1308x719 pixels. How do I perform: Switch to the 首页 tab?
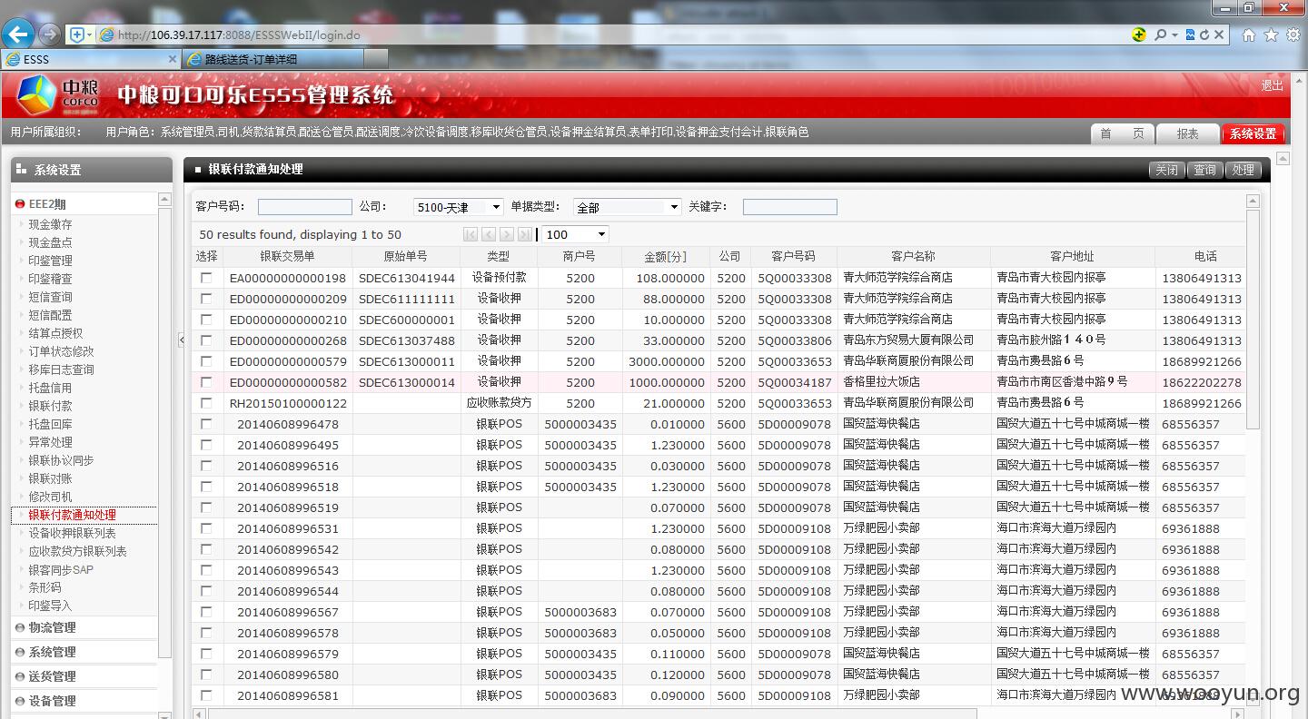(x=1122, y=133)
